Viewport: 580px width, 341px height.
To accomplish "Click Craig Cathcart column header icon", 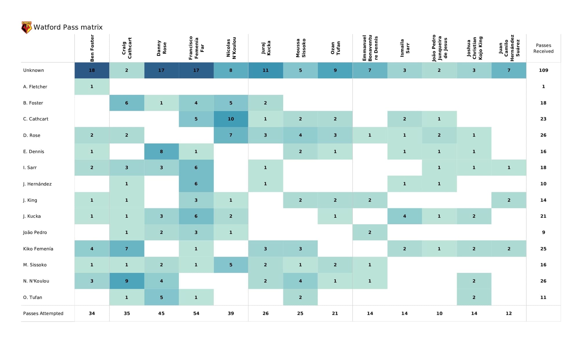I will 124,49.
